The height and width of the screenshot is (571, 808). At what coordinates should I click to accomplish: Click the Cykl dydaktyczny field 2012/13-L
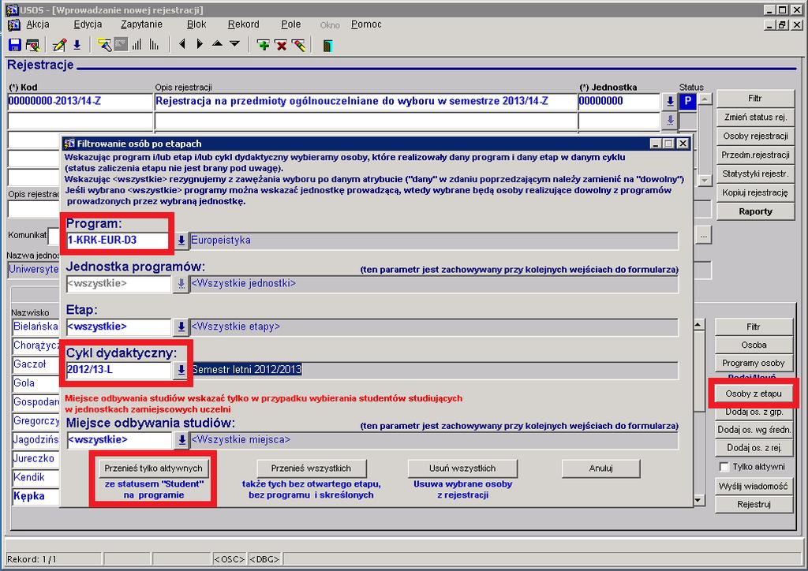pos(118,370)
